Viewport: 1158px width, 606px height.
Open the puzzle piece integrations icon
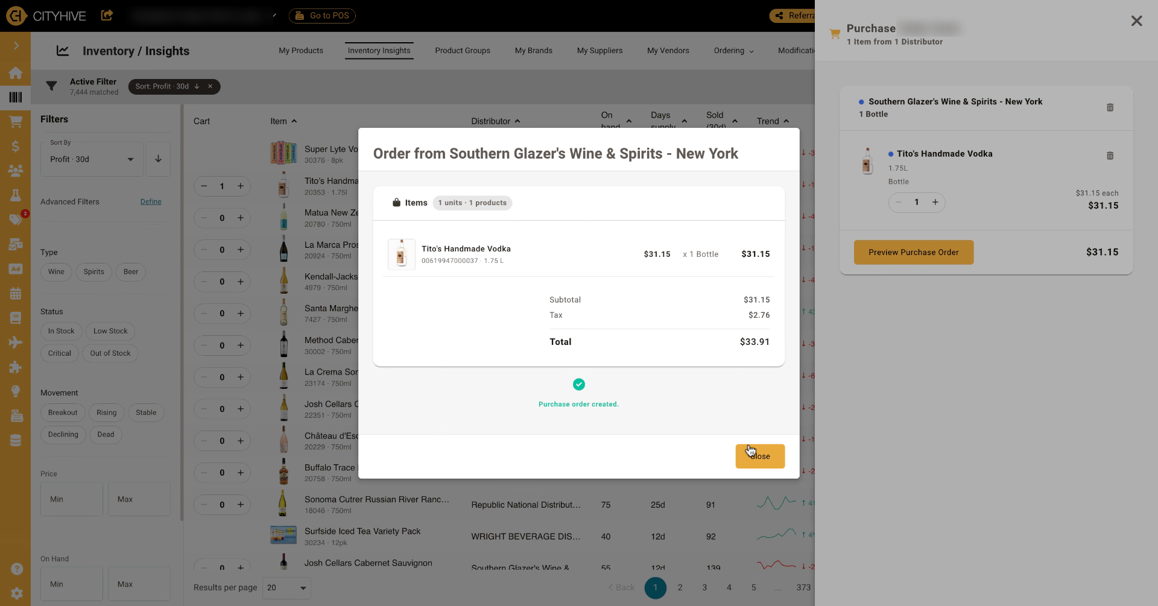16,367
